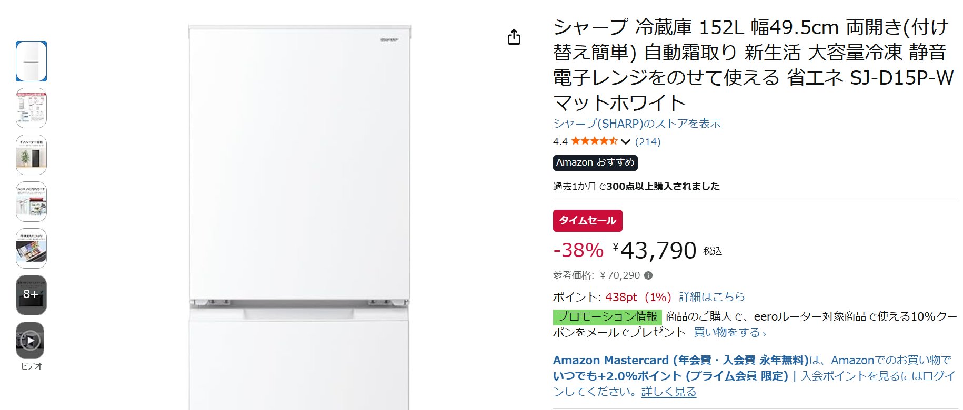This screenshot has width=963, height=410.
Task: View the fourth thumbnail showing kitchen usage
Action: point(31,202)
